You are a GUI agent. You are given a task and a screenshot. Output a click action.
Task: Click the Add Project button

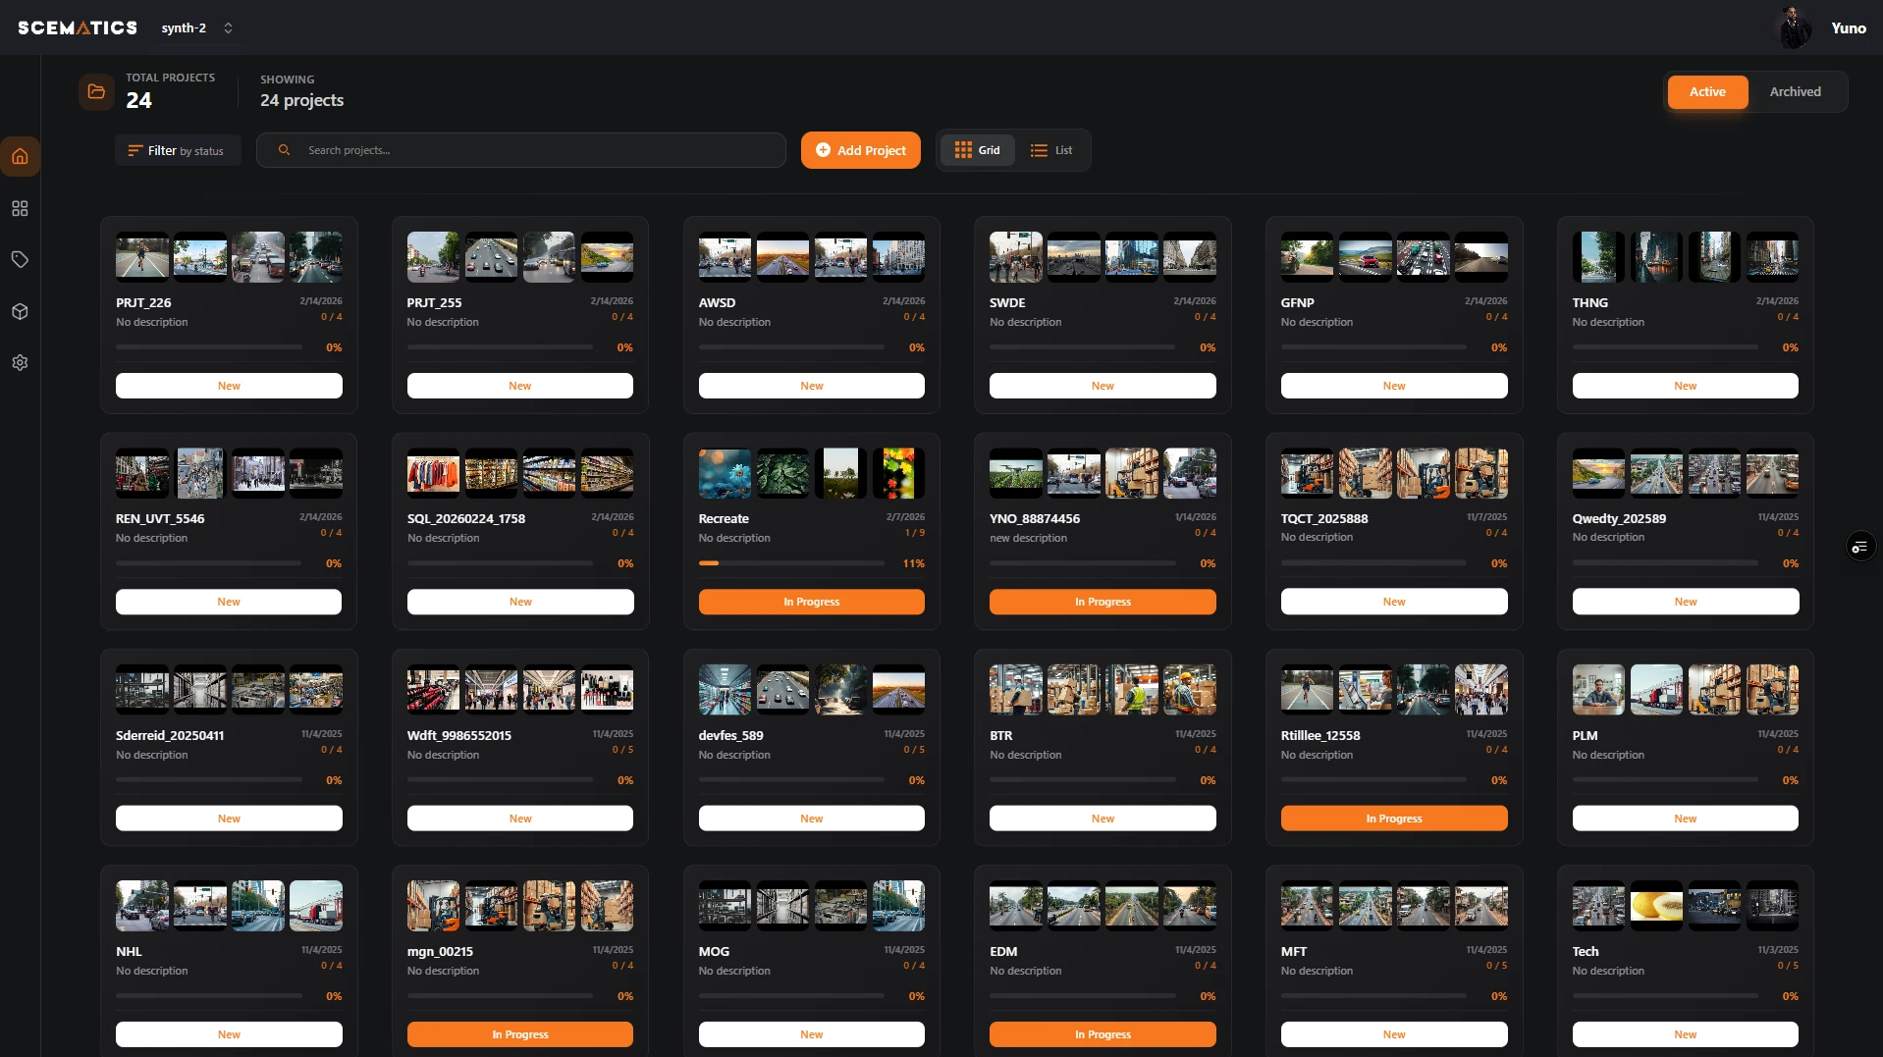(x=860, y=151)
